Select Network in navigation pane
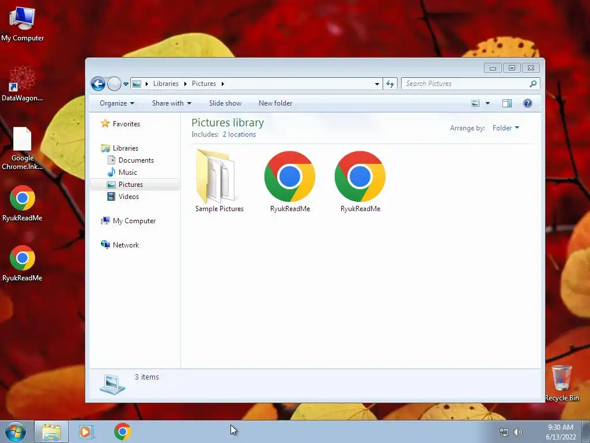 [x=126, y=245]
